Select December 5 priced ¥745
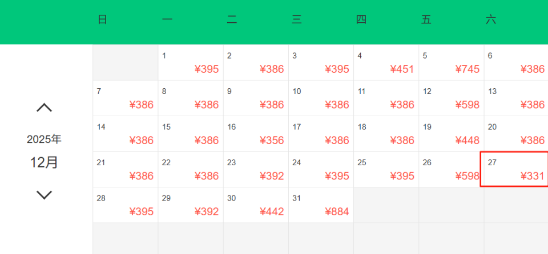The width and height of the screenshot is (548, 254). (x=451, y=63)
